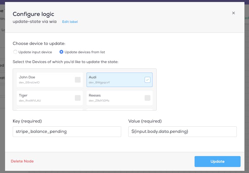The width and height of the screenshot is (249, 173).
Task: Uncheck the Audi device checkbox
Action: 147,79
